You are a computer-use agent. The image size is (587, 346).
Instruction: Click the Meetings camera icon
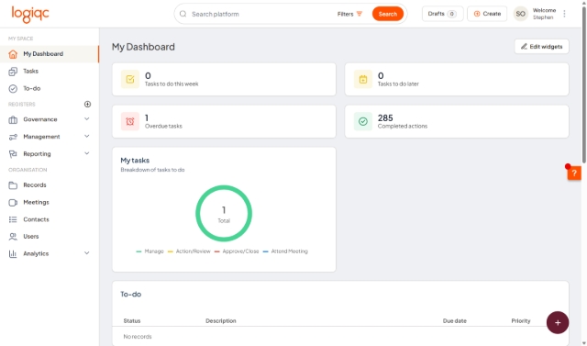point(13,202)
